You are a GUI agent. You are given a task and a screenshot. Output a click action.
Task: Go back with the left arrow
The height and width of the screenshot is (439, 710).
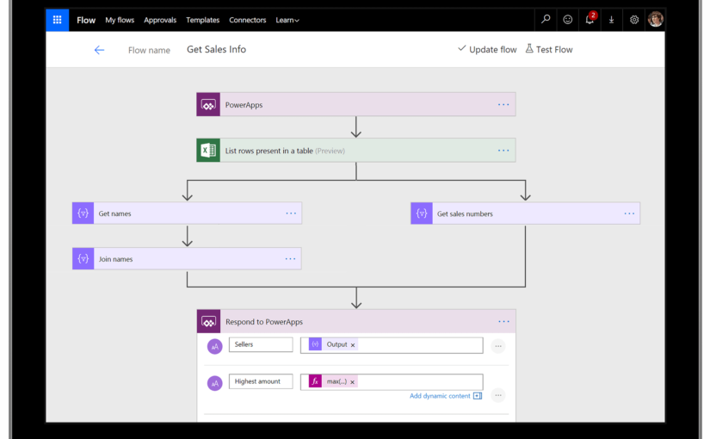click(99, 50)
